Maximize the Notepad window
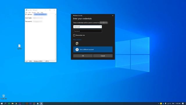186x105 pixels. (x=50, y=10)
